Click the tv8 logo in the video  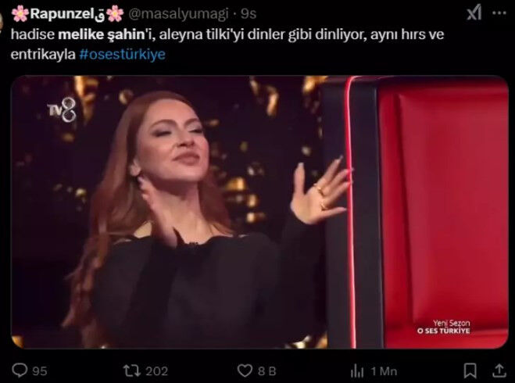[x=62, y=111]
